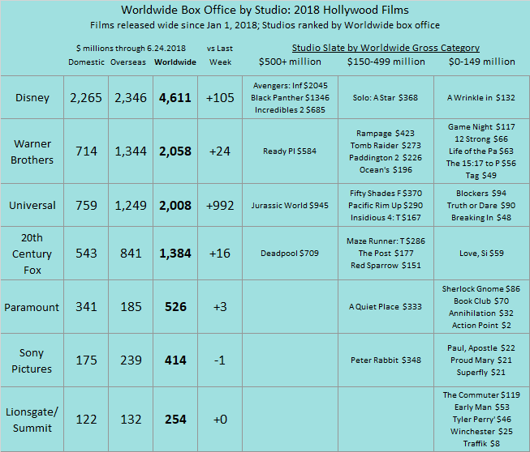Click Proud Mary $21 entry

(481, 360)
